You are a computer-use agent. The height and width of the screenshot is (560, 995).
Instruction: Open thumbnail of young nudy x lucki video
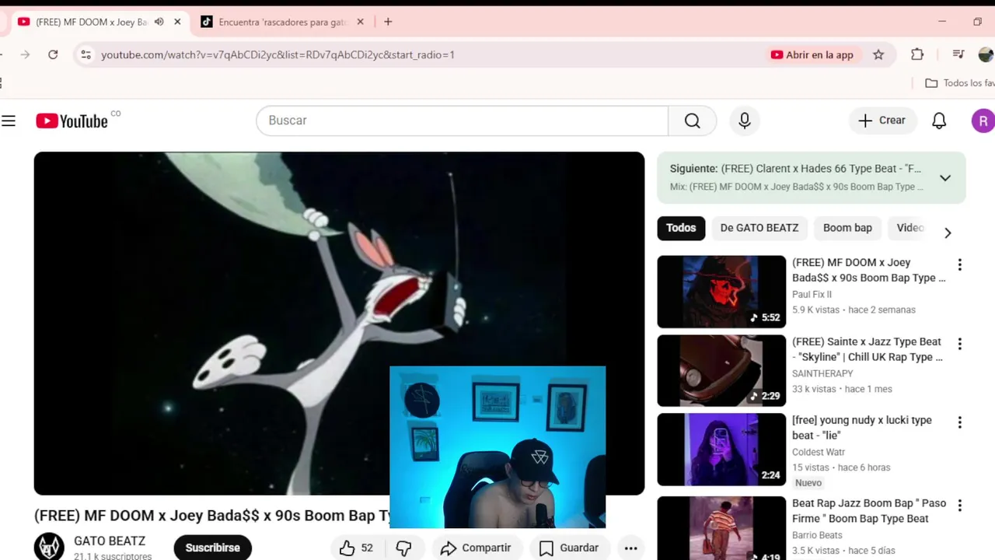[x=721, y=450]
